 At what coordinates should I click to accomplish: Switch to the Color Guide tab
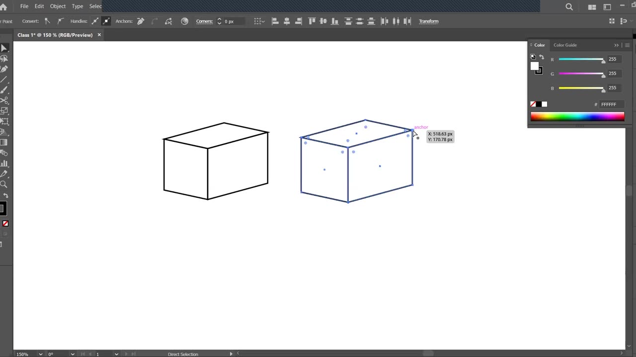(x=565, y=45)
